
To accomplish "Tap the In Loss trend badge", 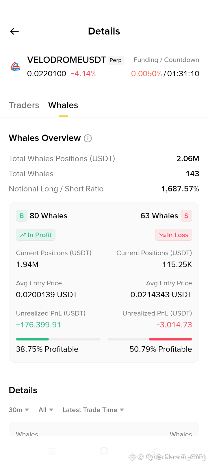I will [174, 235].
